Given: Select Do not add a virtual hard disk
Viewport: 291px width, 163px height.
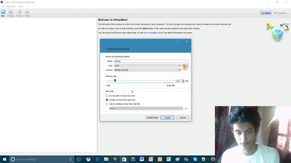Looking at the screenshot, I should [107, 96].
